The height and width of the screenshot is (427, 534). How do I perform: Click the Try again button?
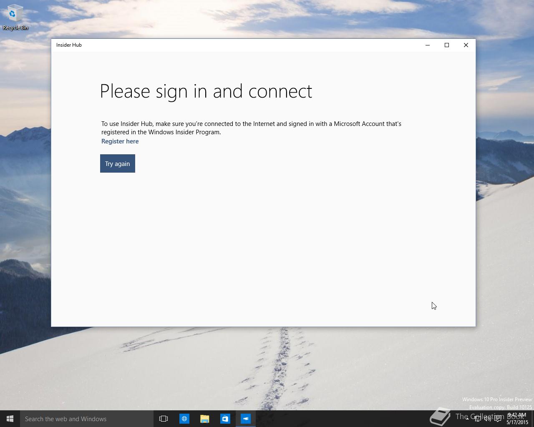pyautogui.click(x=118, y=163)
